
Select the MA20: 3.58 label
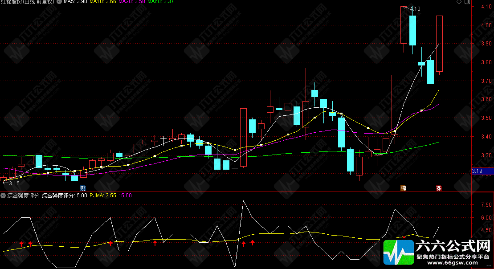[x=132, y=2]
